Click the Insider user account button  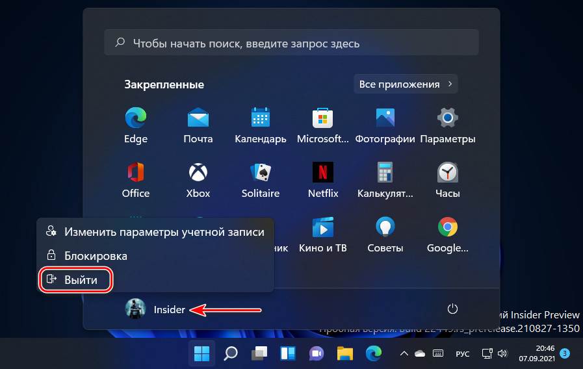click(x=155, y=309)
